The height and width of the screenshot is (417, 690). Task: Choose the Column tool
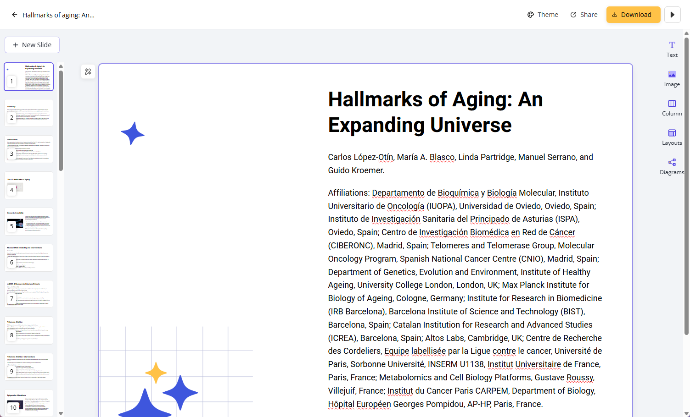pyautogui.click(x=672, y=108)
